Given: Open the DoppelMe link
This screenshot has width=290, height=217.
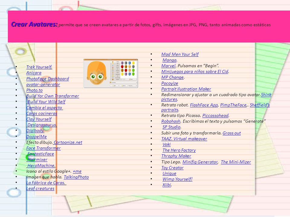Looking at the screenshot, I should [37, 137].
